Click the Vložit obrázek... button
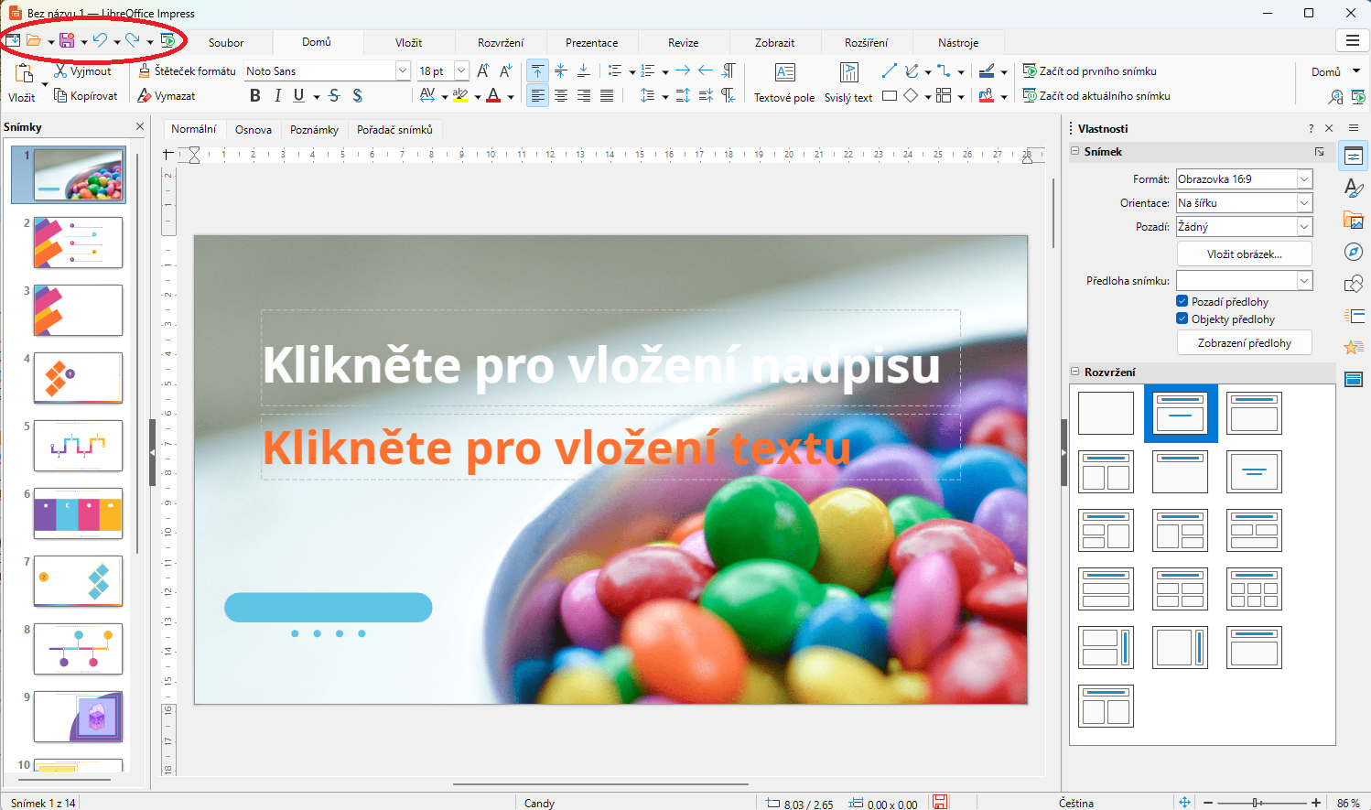 pyautogui.click(x=1244, y=254)
